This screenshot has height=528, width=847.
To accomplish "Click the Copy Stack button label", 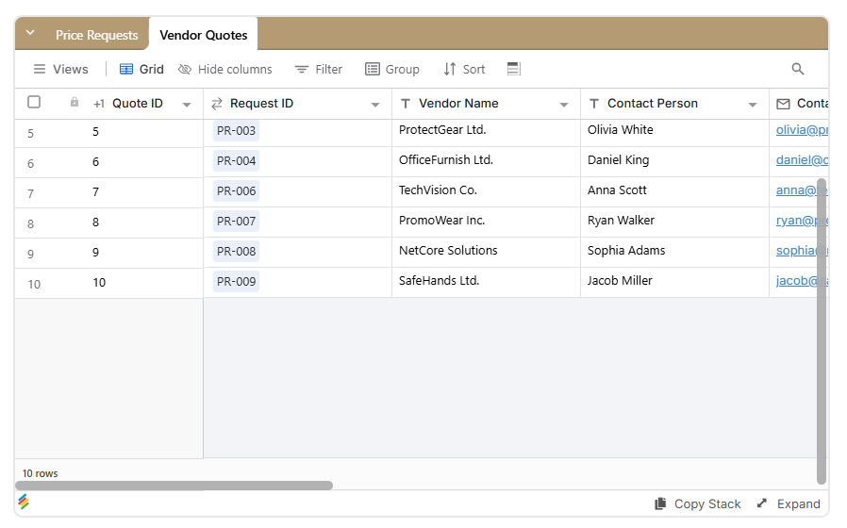I will coord(707,503).
